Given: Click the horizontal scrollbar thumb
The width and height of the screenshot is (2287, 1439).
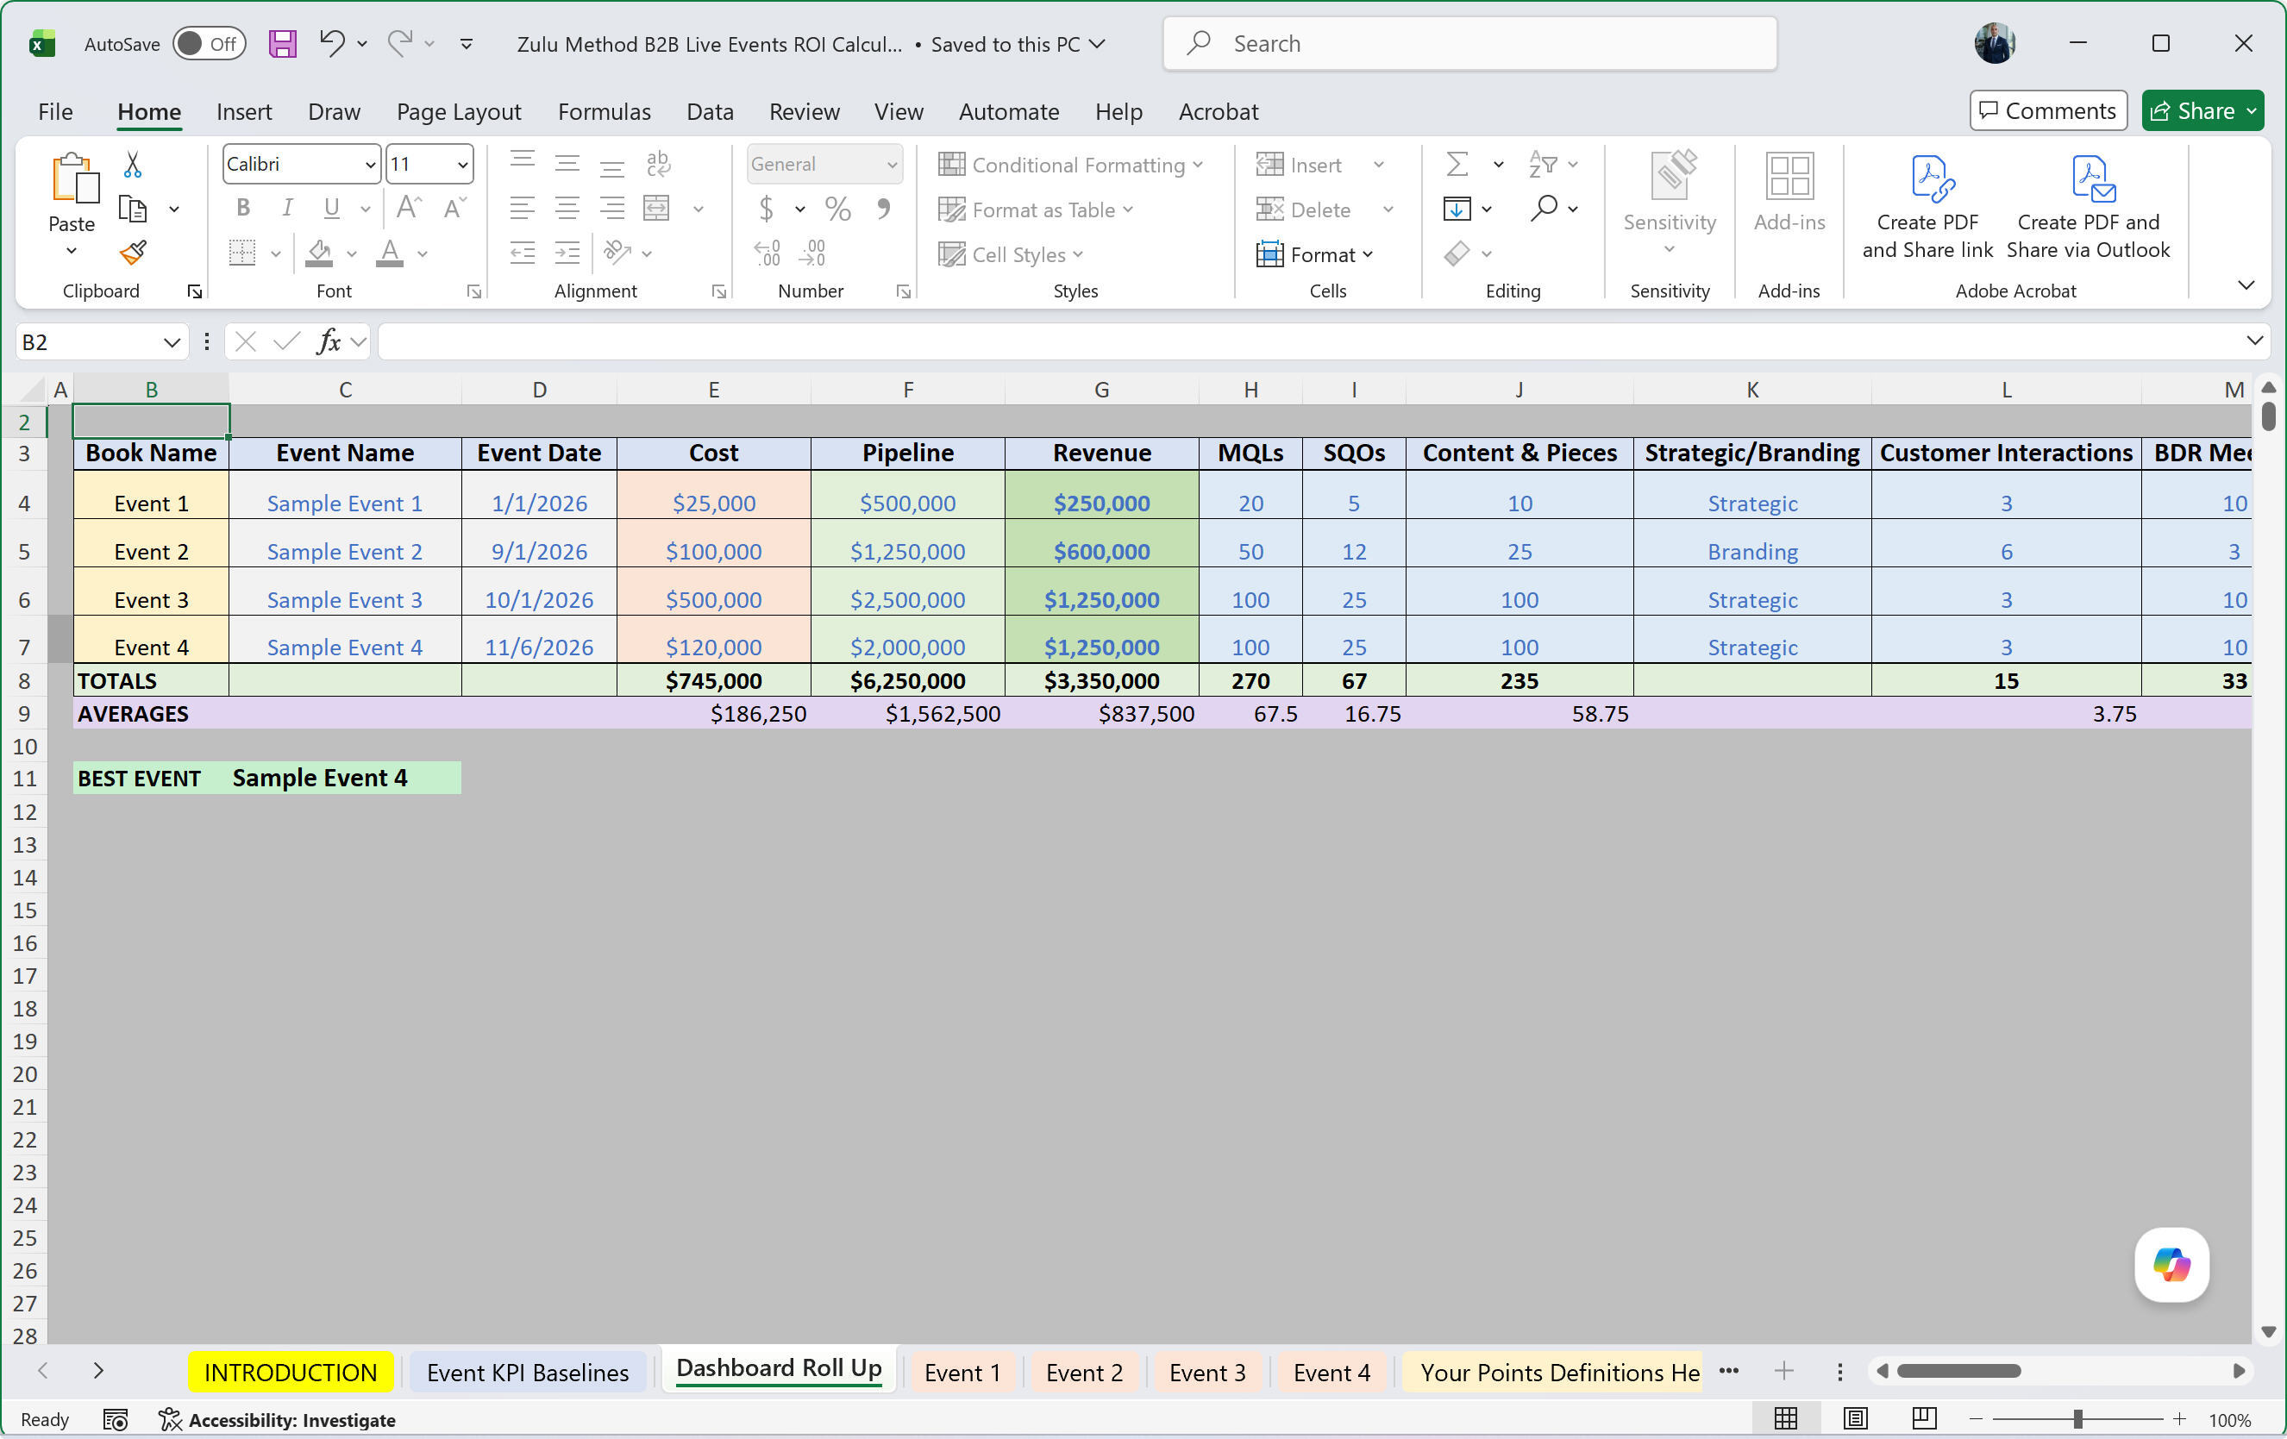Looking at the screenshot, I should coord(1958,1370).
